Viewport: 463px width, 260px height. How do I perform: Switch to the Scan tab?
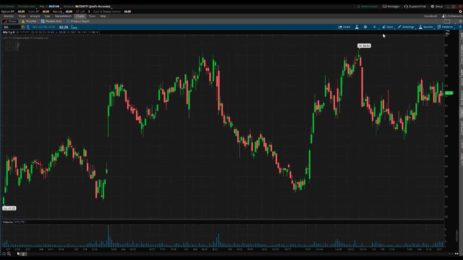[x=47, y=16]
